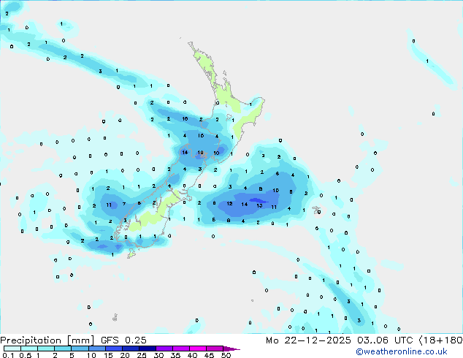Select the 5–10 mm legend swatch

pos(80,349)
